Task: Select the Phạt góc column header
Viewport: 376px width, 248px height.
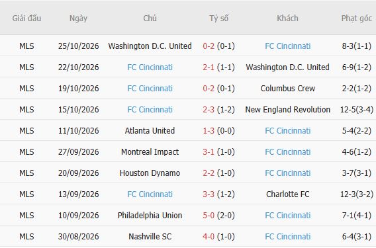Action: point(357,19)
